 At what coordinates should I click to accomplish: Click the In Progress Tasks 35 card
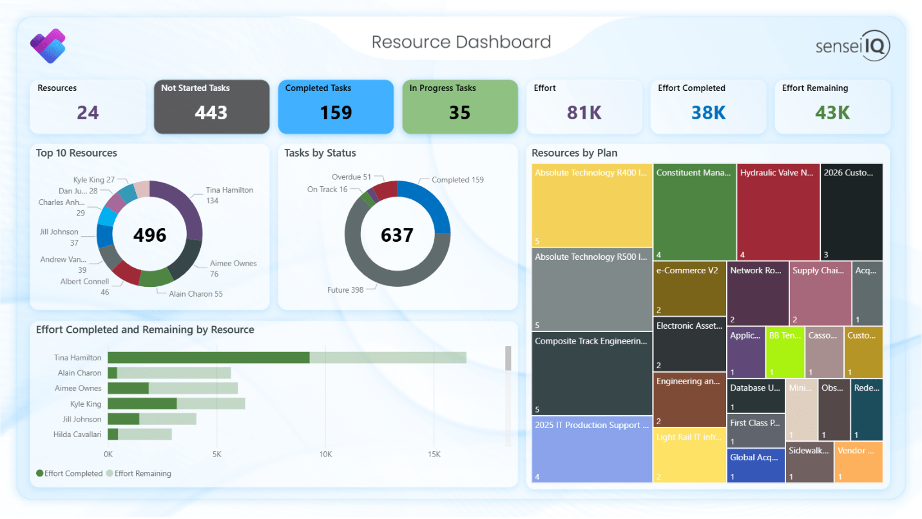point(459,106)
